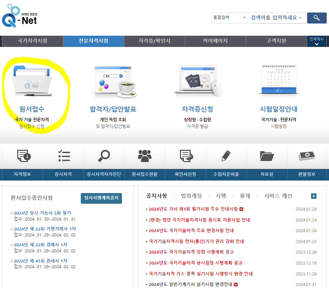329x288 pixels.
Task: Click the 응시자격 checklist icon
Action: click(64, 156)
